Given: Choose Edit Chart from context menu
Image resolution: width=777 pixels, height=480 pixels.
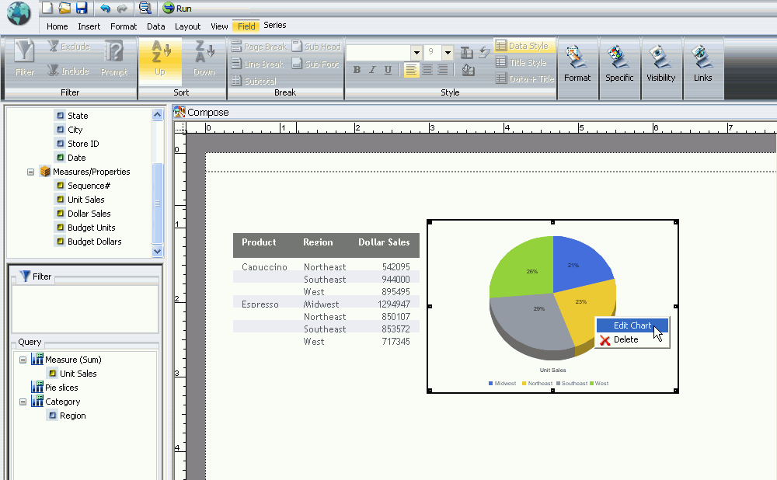Looking at the screenshot, I should point(632,325).
